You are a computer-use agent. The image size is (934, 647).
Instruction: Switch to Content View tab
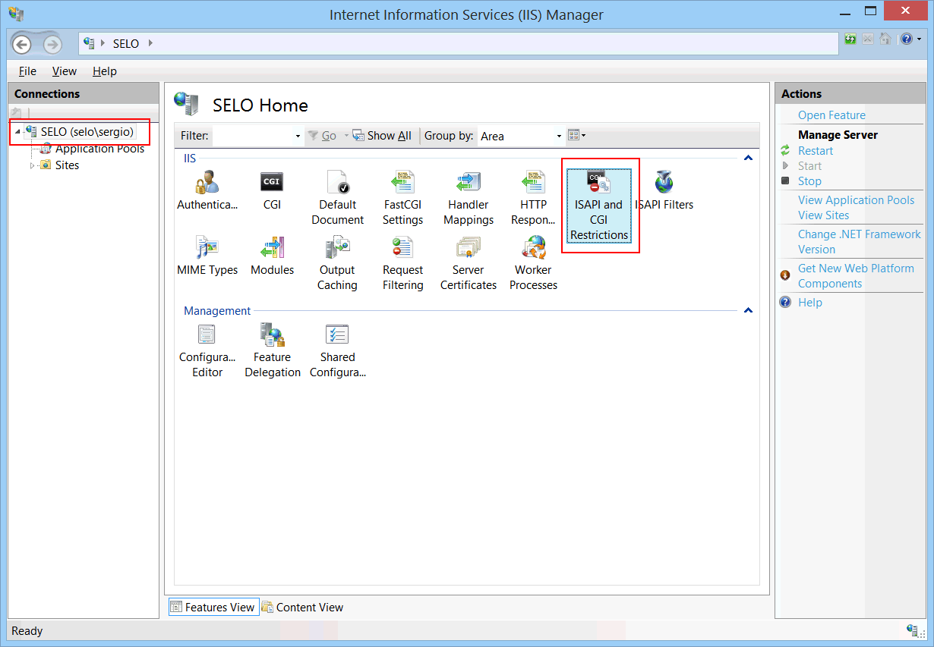click(x=302, y=607)
